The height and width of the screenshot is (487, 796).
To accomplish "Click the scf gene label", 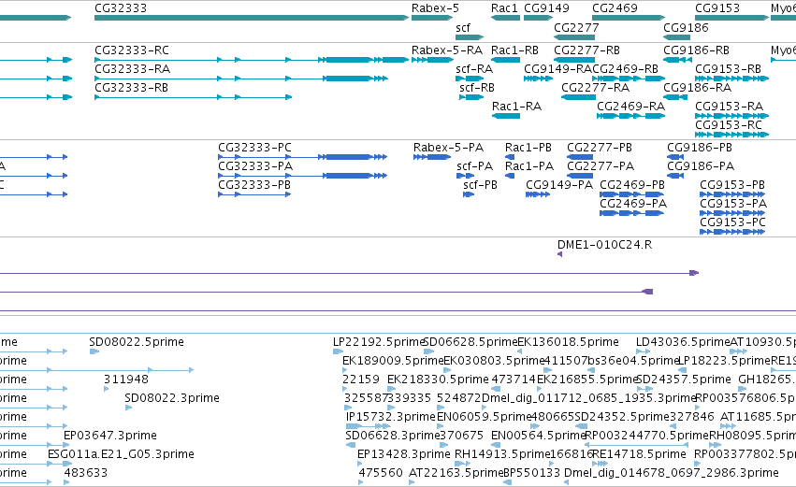I will [x=463, y=27].
